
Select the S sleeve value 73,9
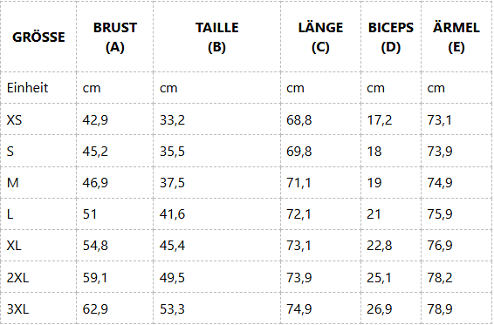[x=440, y=152]
